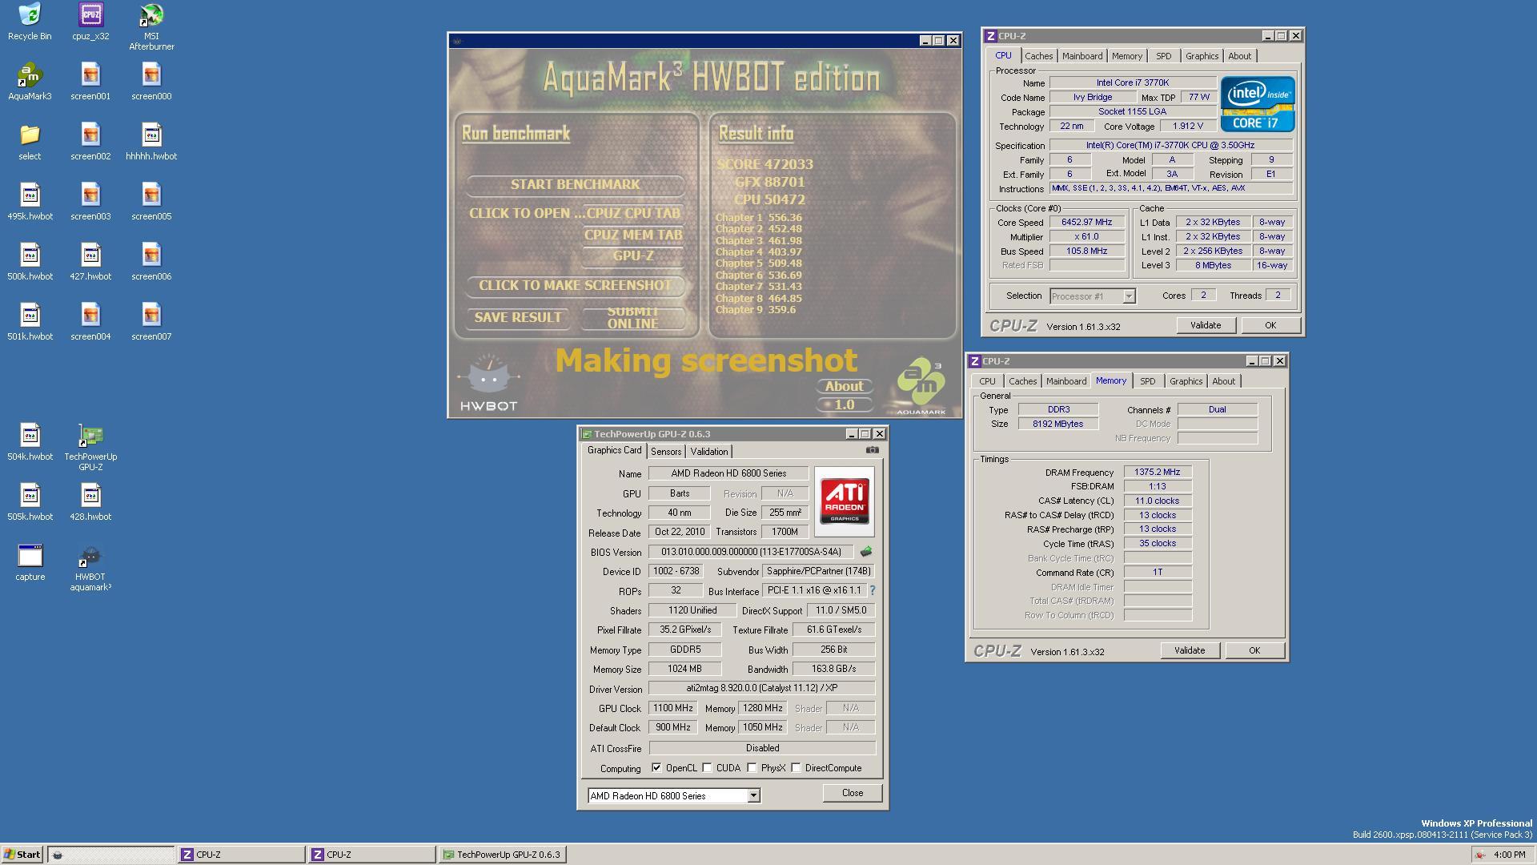The width and height of the screenshot is (1537, 865).
Task: Select the screen000 image file
Action: coord(151,82)
